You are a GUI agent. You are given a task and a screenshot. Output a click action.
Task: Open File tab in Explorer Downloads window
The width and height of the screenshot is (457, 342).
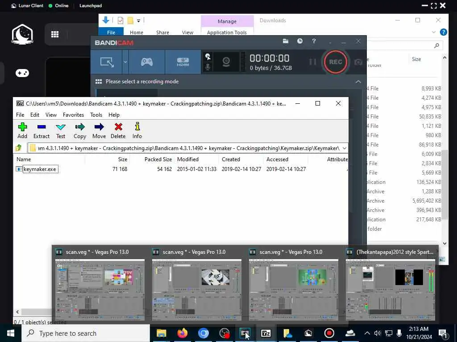[x=111, y=32]
